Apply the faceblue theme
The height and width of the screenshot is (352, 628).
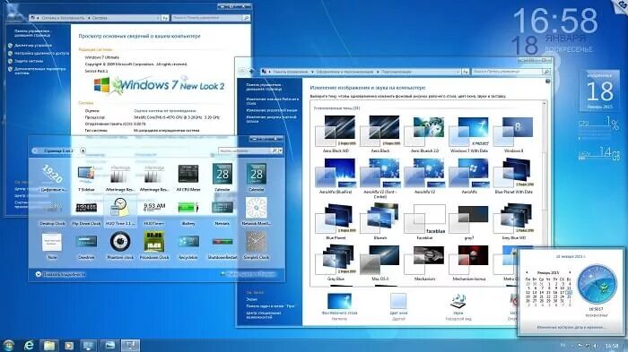pos(424,221)
